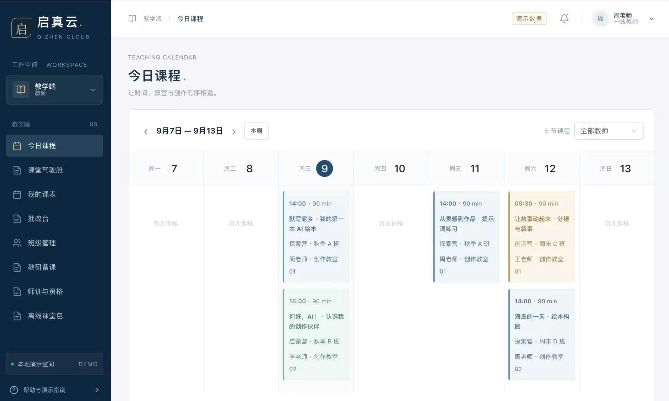Click the 我的课表 calendar icon
The image size is (669, 401).
[x=17, y=195]
